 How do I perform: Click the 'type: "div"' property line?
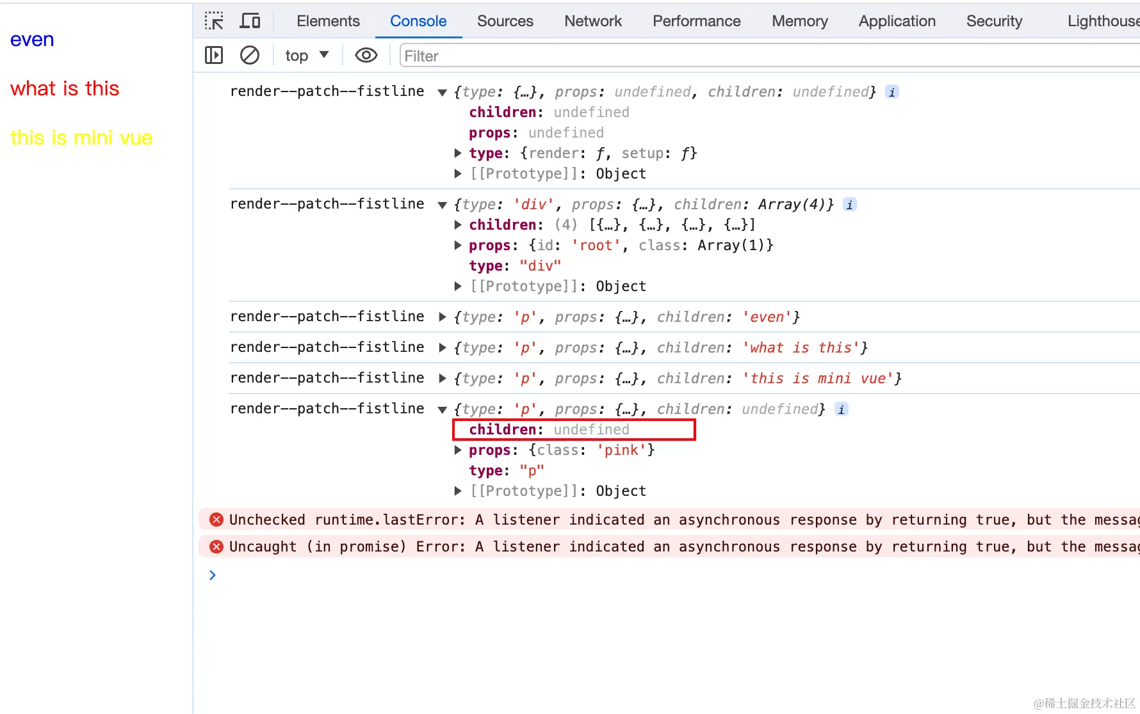coord(515,266)
